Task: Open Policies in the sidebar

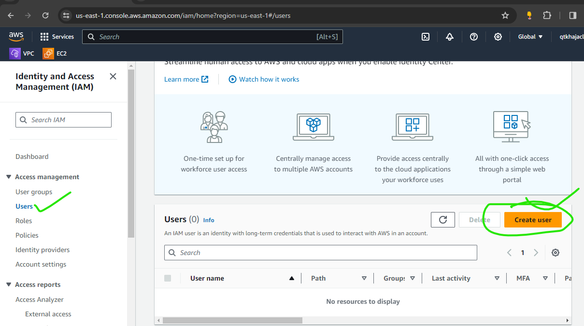Action: point(27,235)
